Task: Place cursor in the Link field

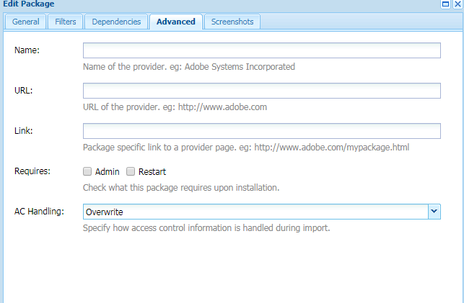Action: coord(261,131)
